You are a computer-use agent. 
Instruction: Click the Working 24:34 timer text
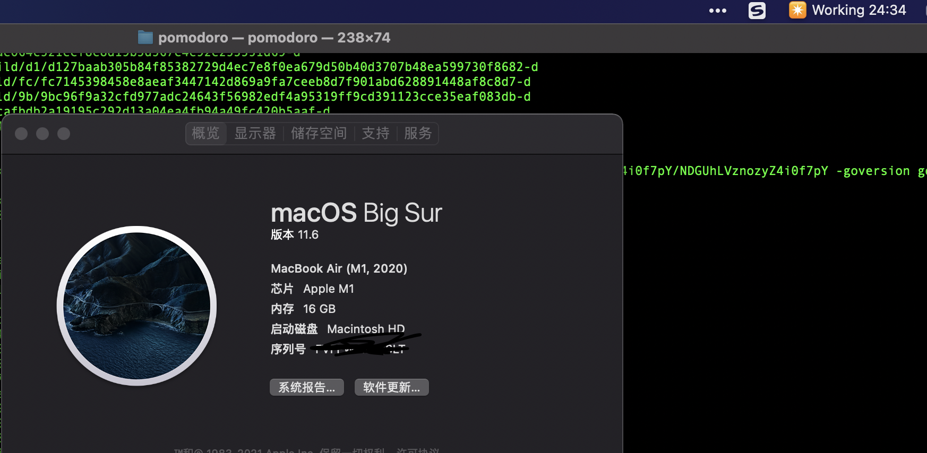click(x=859, y=10)
